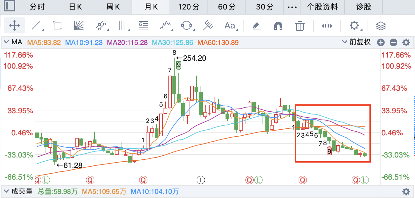Collapse the MA indicator panel
This screenshot has height=198, width=415.
pyautogui.click(x=6, y=42)
